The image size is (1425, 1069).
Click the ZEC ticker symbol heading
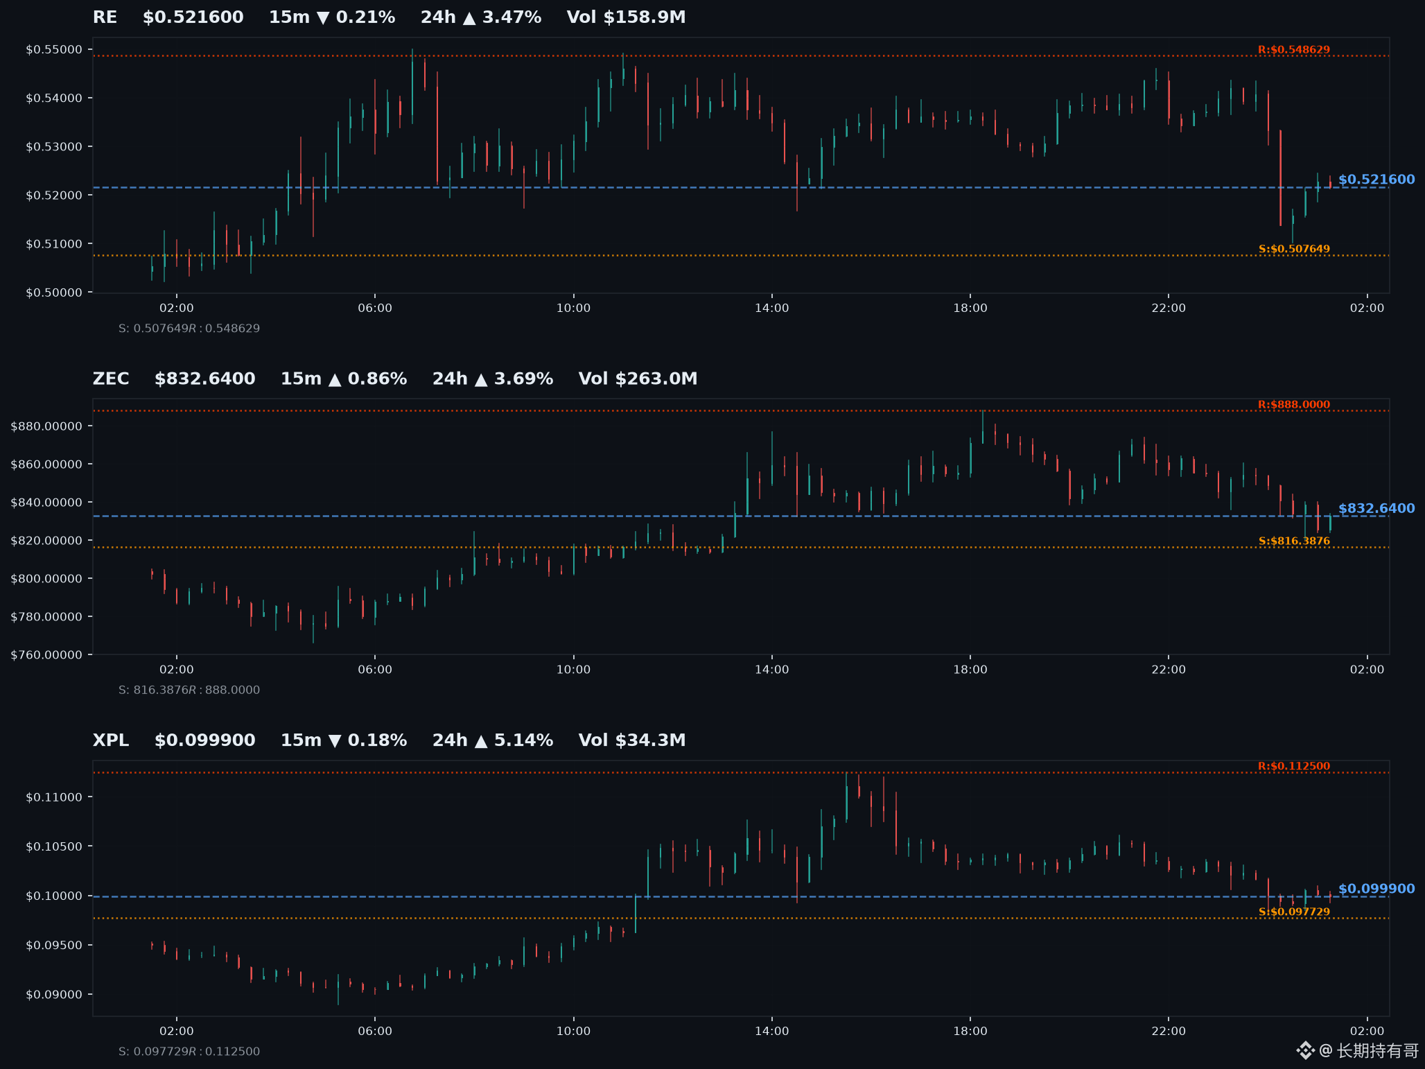(x=111, y=379)
